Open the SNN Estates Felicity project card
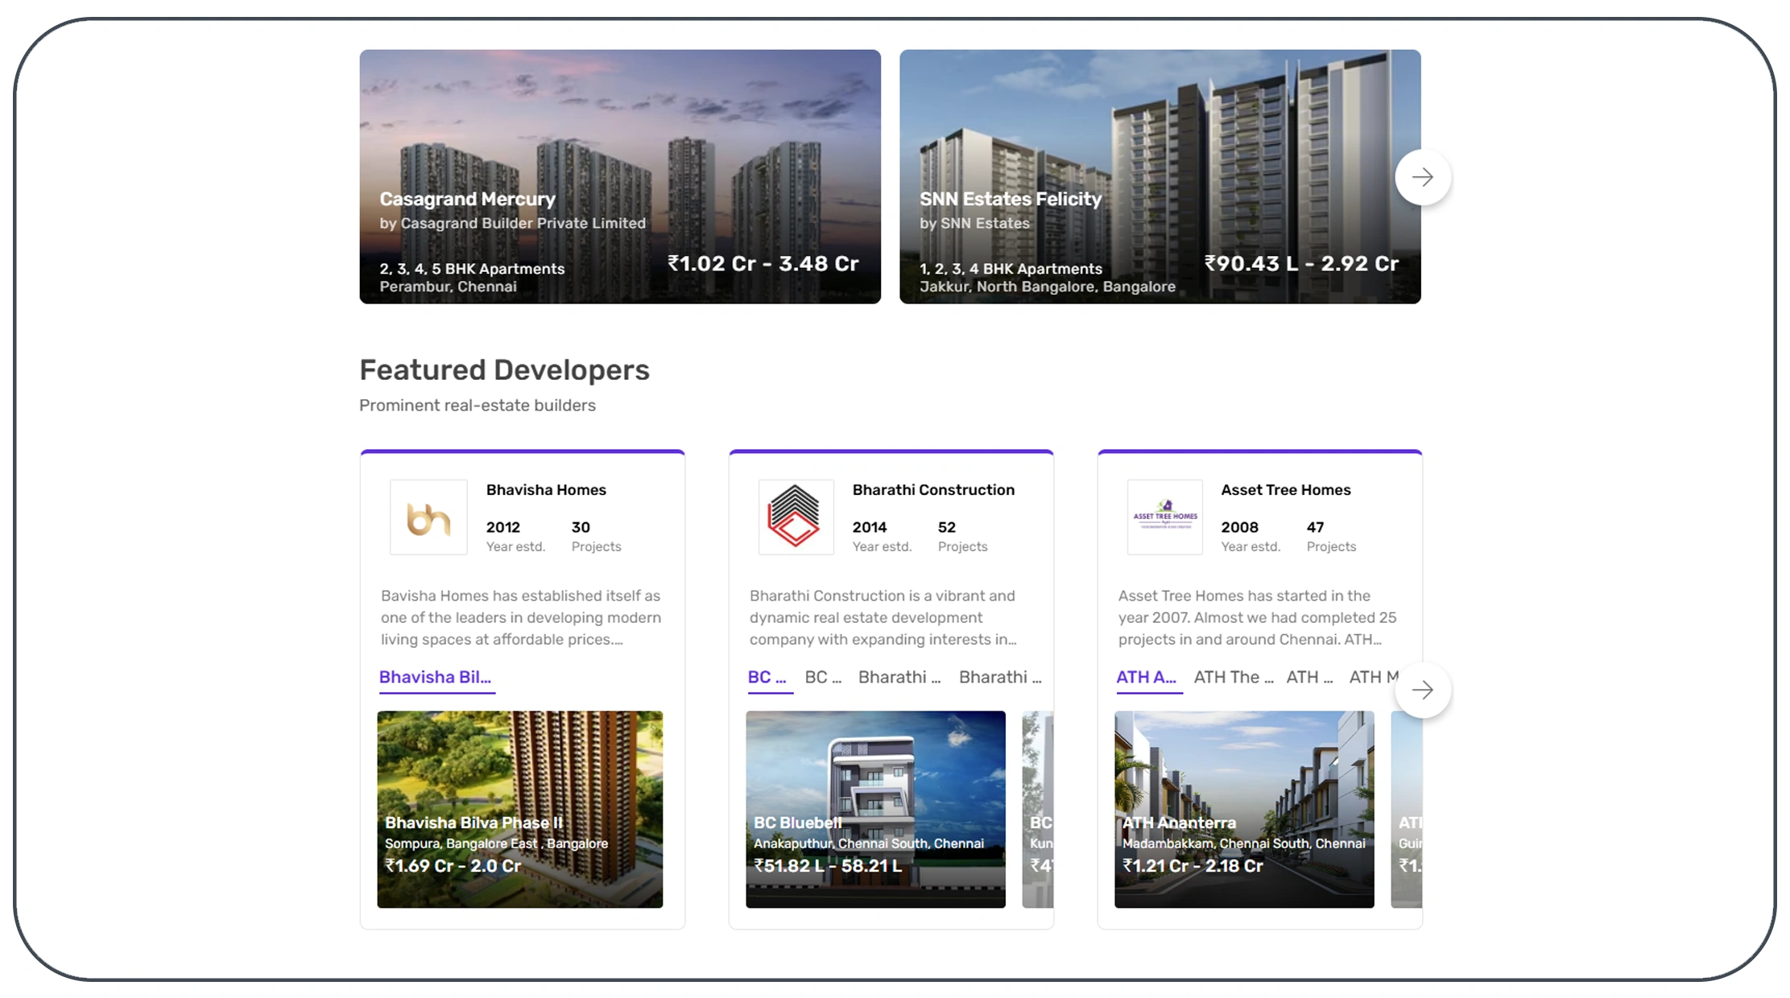The width and height of the screenshot is (1790, 998). [x=1159, y=176]
